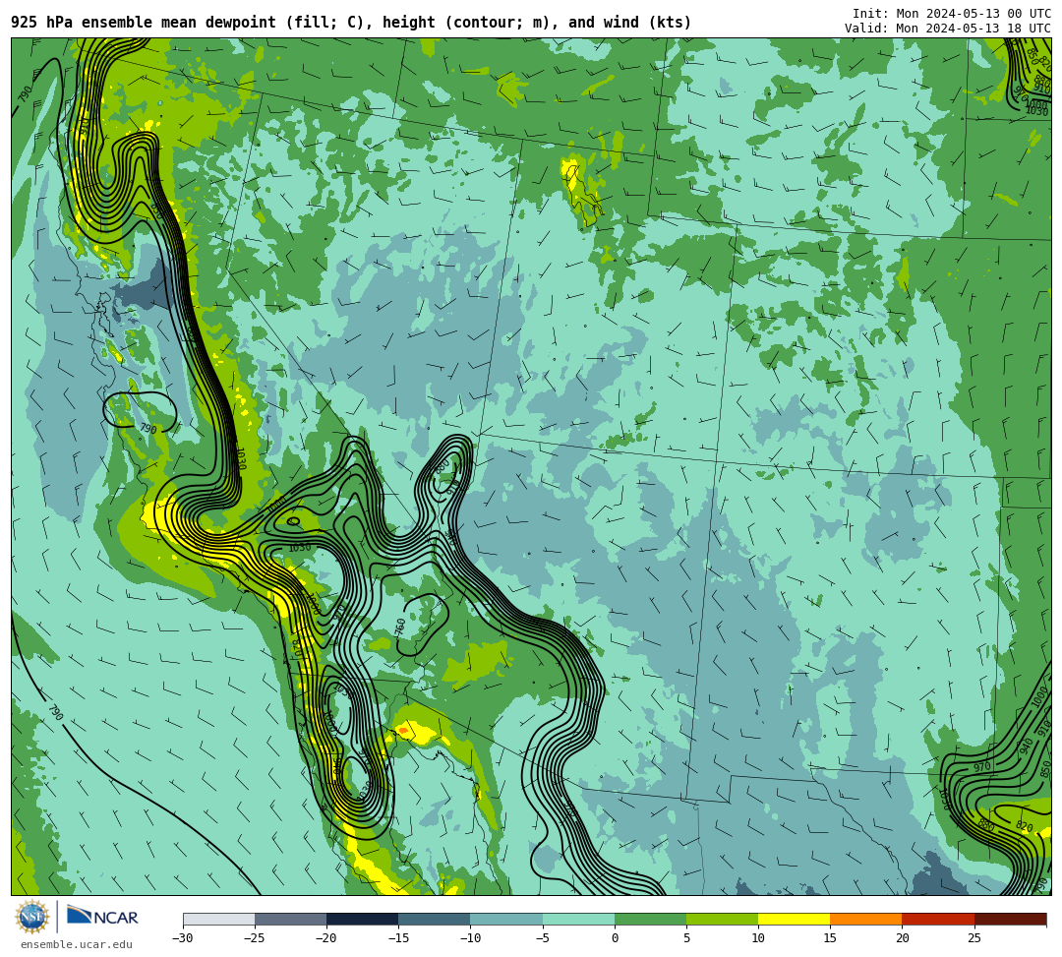Click the colorbar tick label -20
The height and width of the screenshot is (957, 1062).
point(326,938)
